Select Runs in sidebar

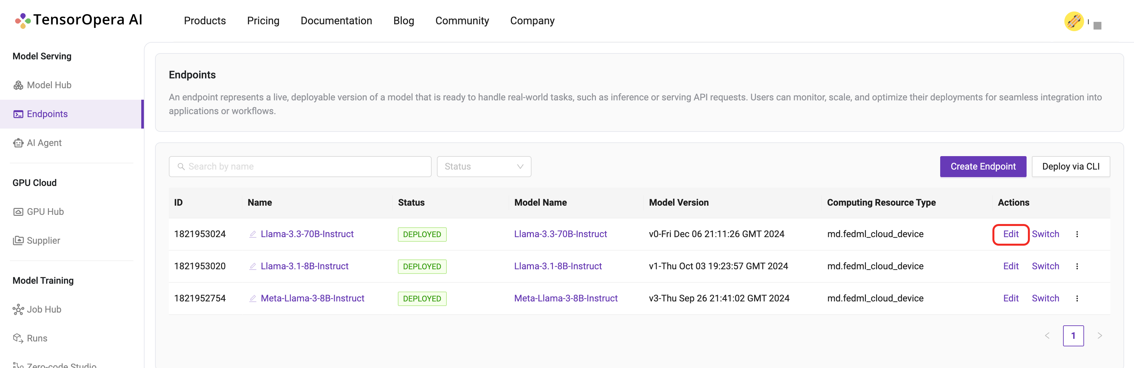point(72,338)
